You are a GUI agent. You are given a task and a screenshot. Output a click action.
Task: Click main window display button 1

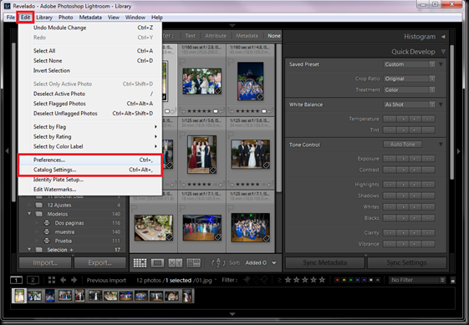click(16, 280)
